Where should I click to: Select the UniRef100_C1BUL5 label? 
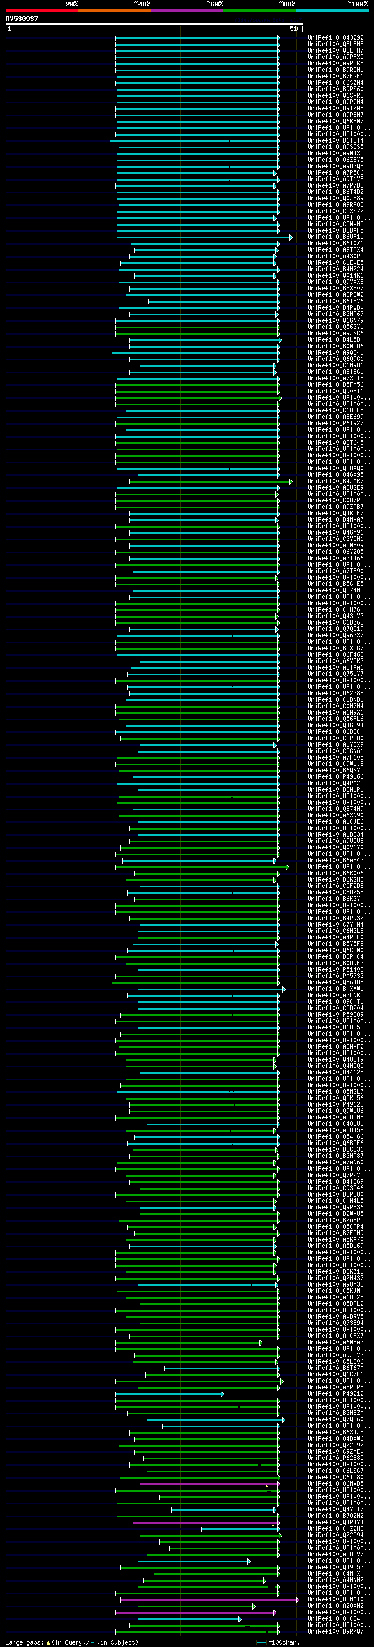pyautogui.click(x=335, y=411)
